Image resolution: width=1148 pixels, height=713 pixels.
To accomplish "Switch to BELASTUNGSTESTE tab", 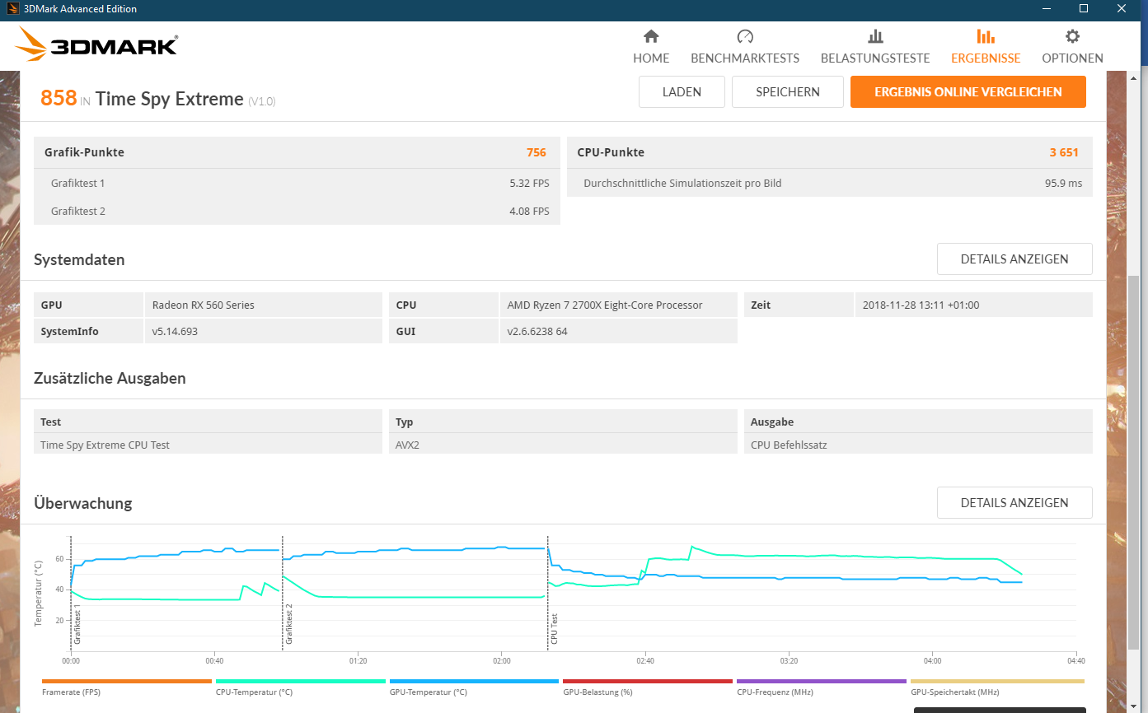I will click(x=875, y=47).
